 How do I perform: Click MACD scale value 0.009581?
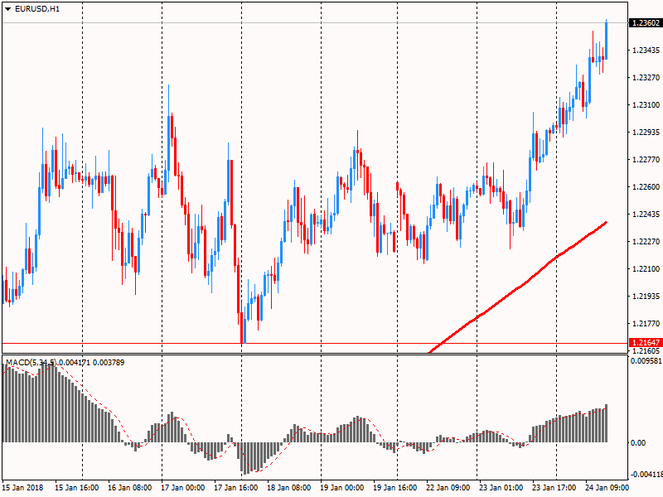646,361
